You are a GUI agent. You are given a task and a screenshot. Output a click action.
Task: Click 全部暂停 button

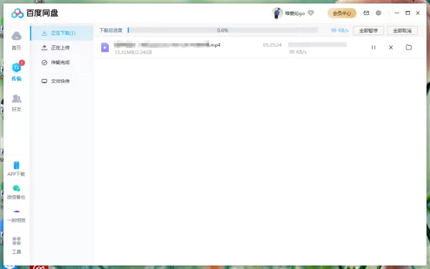368,30
